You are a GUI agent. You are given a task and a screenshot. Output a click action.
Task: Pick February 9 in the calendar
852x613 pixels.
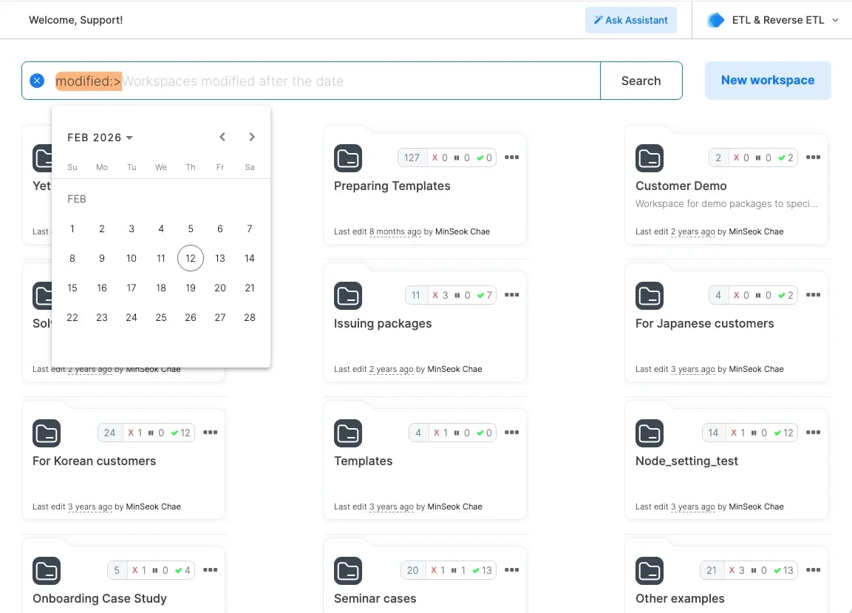(x=102, y=258)
